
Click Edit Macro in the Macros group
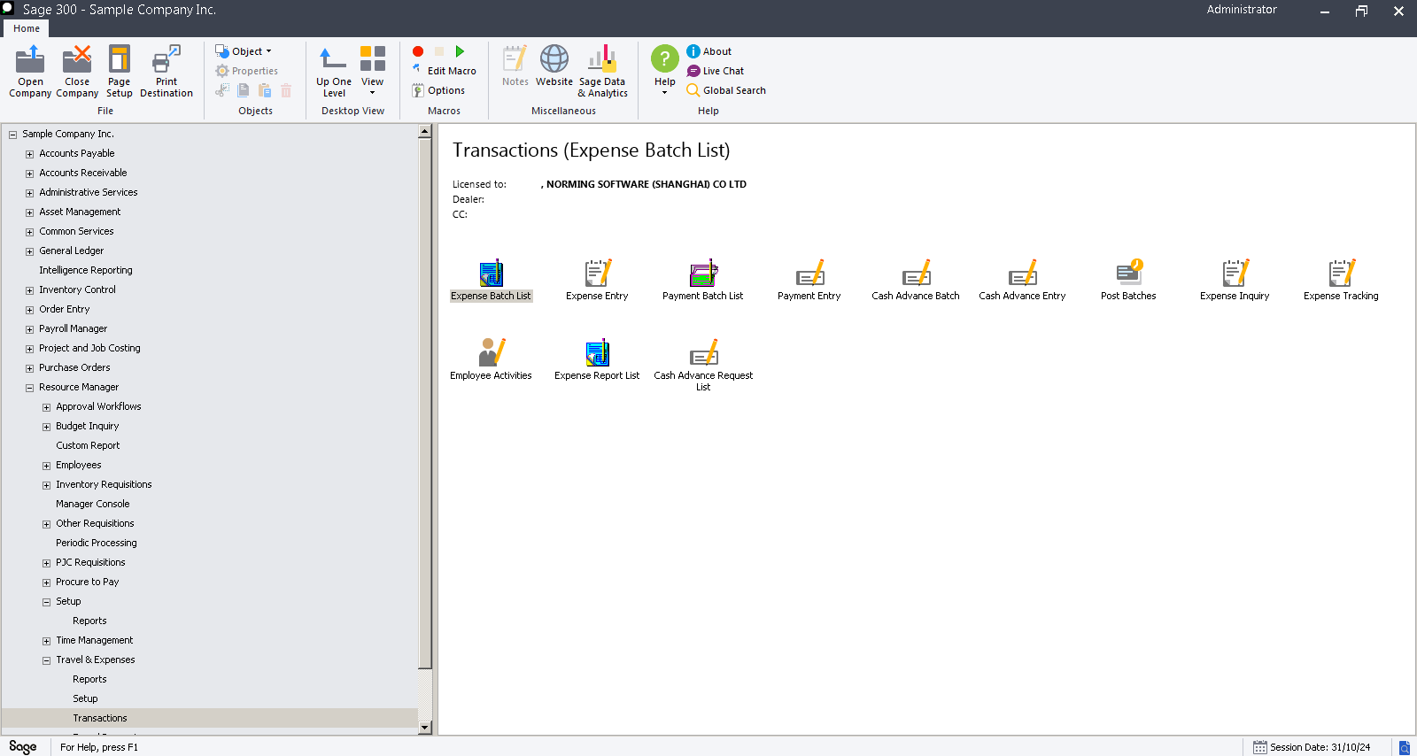[x=445, y=71]
